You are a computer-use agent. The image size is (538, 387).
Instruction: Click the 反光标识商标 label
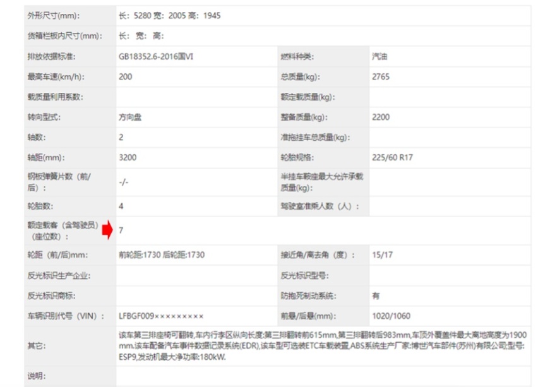[x=52, y=296]
